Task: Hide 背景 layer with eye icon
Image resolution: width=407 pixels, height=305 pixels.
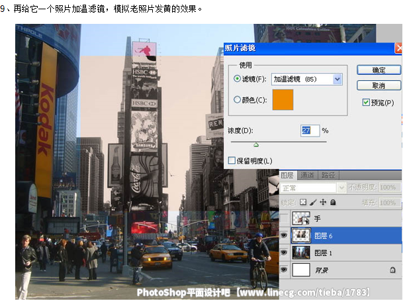Action: tap(284, 270)
